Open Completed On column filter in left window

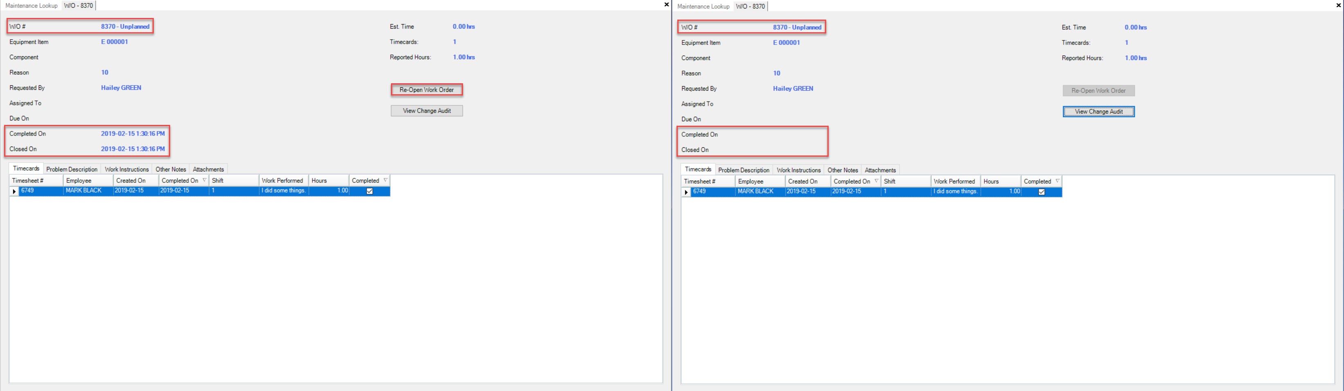tap(205, 181)
